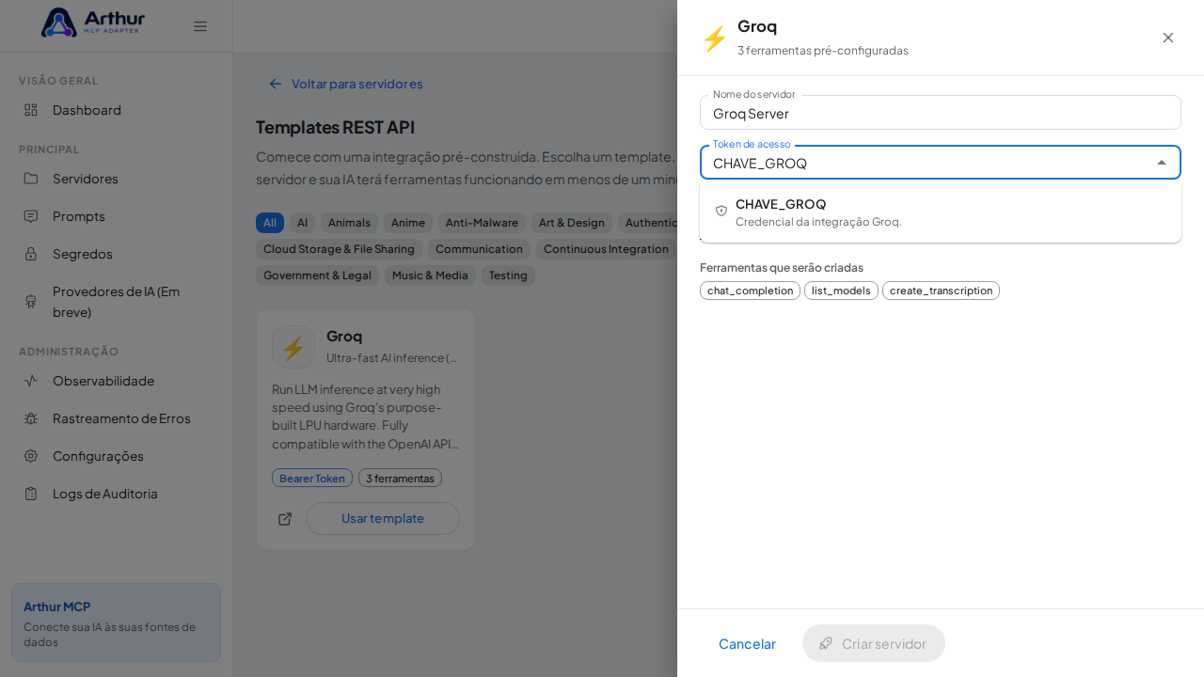Open Configurações page
The width and height of the screenshot is (1204, 677).
[x=117, y=456]
